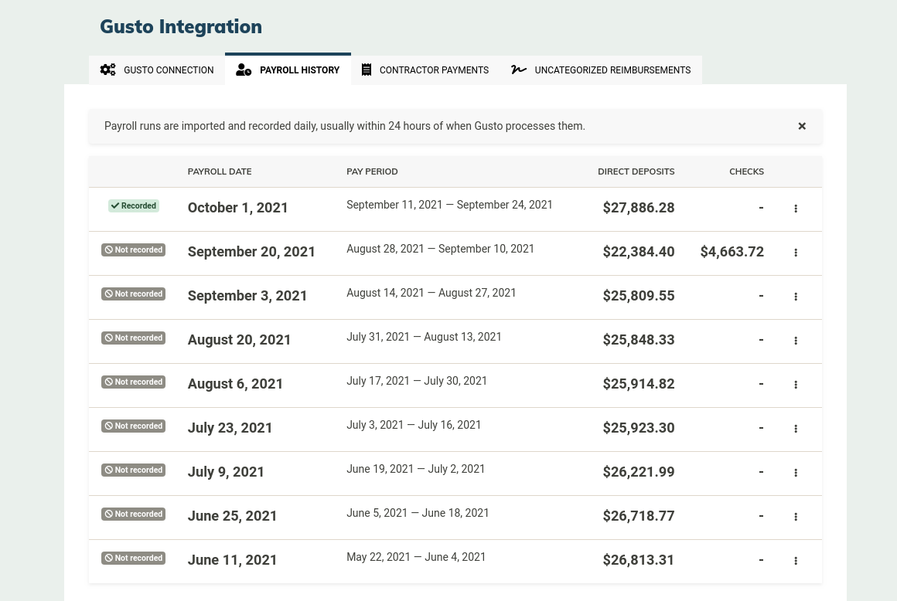Open Uncategorized Reimbursements tab
The width and height of the screenshot is (897, 601).
point(601,70)
